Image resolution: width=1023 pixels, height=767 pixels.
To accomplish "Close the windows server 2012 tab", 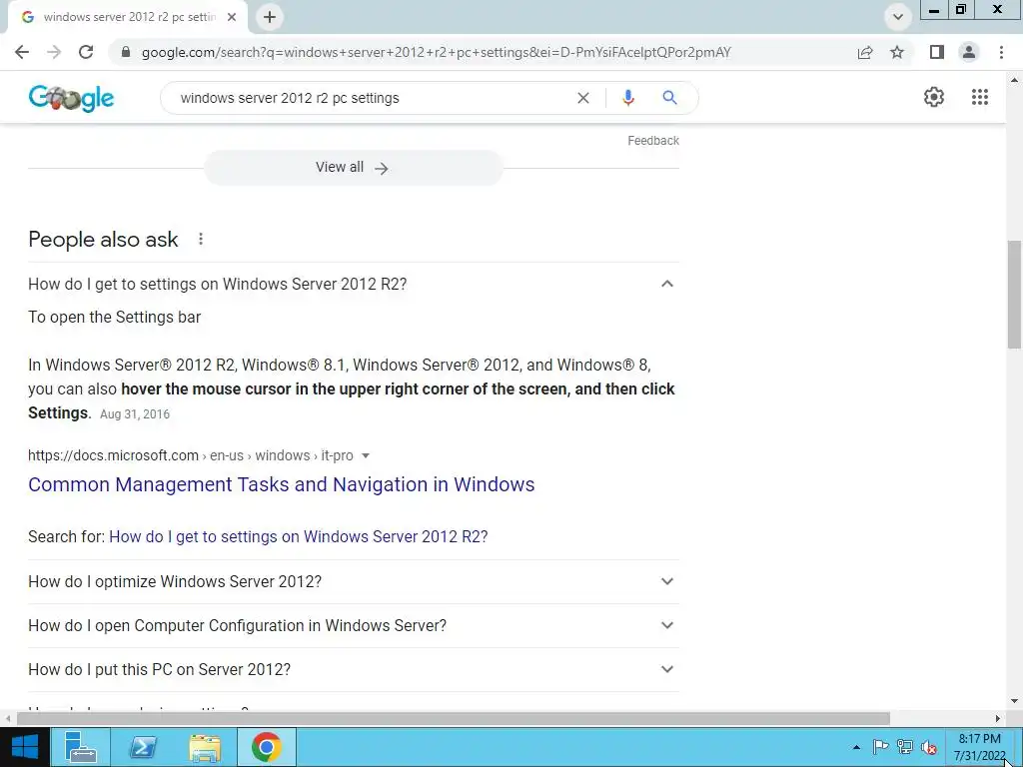I will tap(232, 17).
